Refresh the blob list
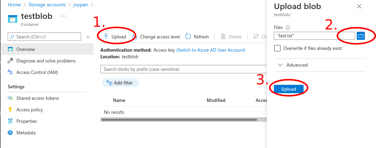376x148 pixels. point(197,37)
